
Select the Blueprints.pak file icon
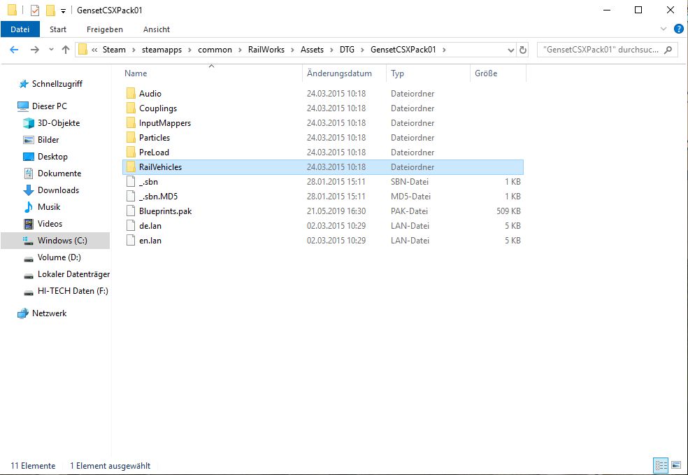click(x=130, y=211)
